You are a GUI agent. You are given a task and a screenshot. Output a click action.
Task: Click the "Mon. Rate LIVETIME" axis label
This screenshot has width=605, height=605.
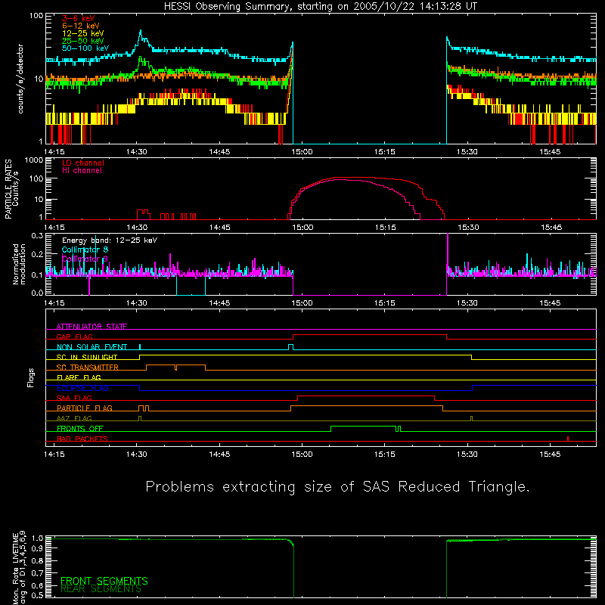pyautogui.click(x=15, y=568)
